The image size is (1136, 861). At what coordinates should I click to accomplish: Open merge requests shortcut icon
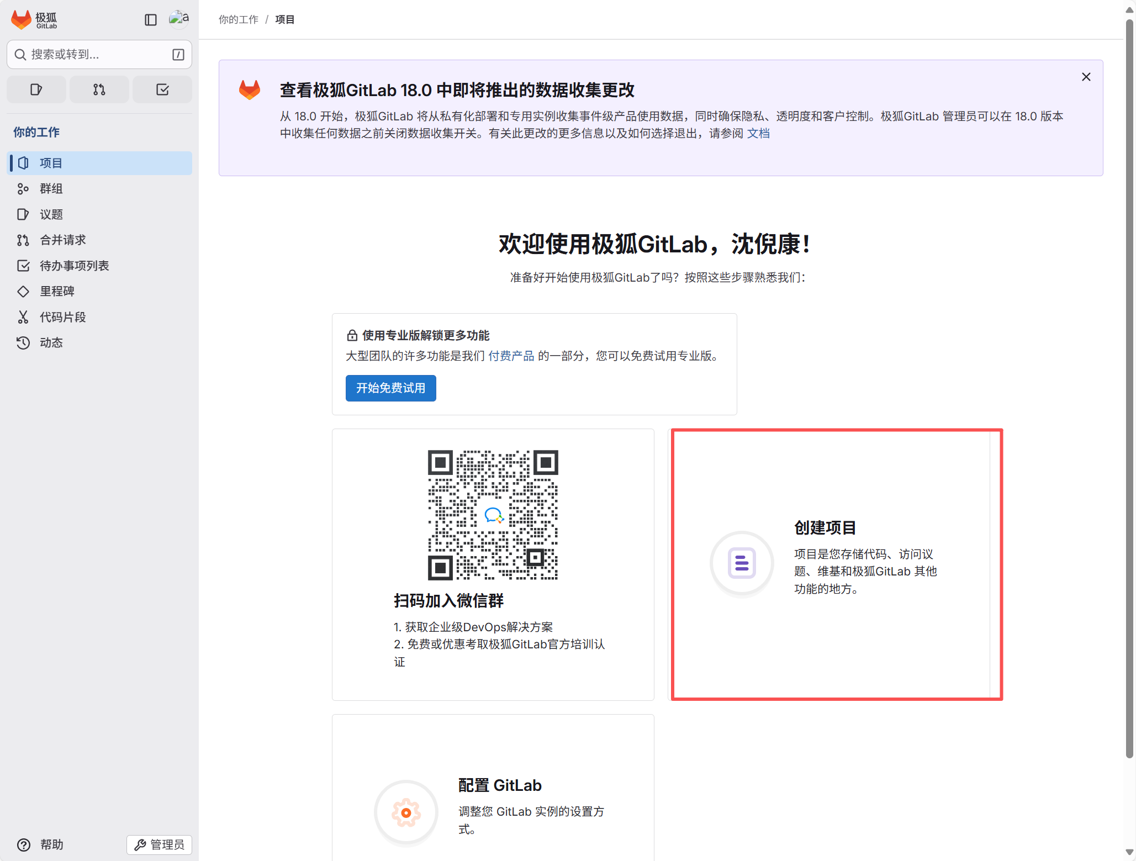(99, 89)
